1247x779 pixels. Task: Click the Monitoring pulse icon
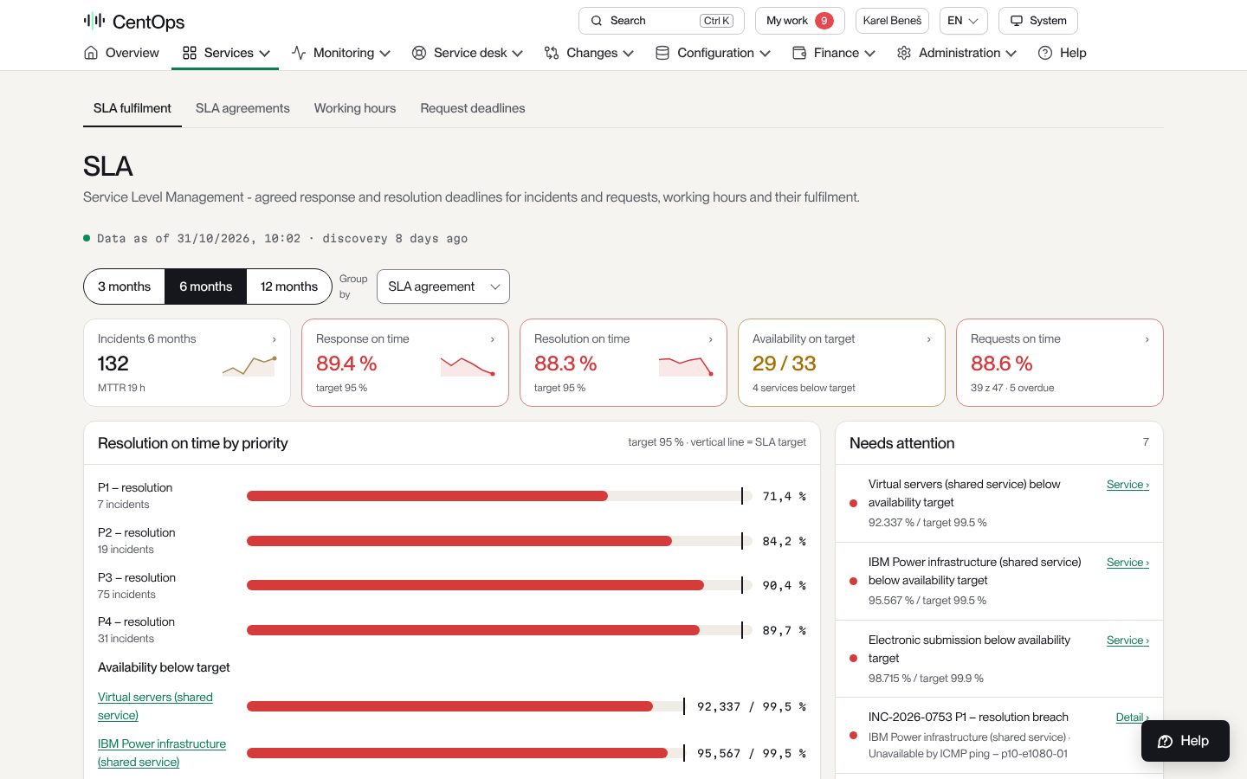(299, 53)
